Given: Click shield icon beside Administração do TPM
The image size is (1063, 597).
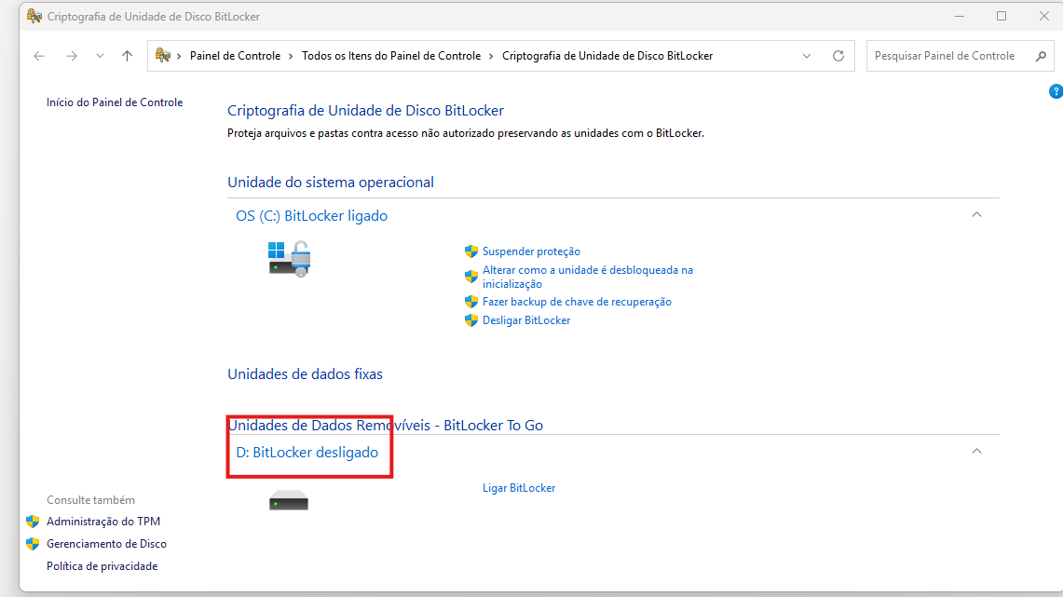Looking at the screenshot, I should 33,522.
